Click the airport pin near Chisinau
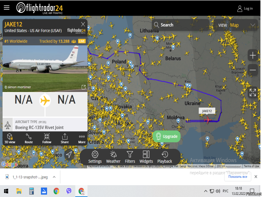This screenshot has height=197, width=263. pos(178,121)
